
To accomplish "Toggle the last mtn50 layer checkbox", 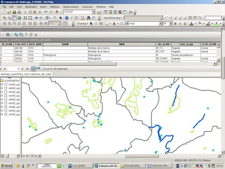I will click(x=6, y=114).
